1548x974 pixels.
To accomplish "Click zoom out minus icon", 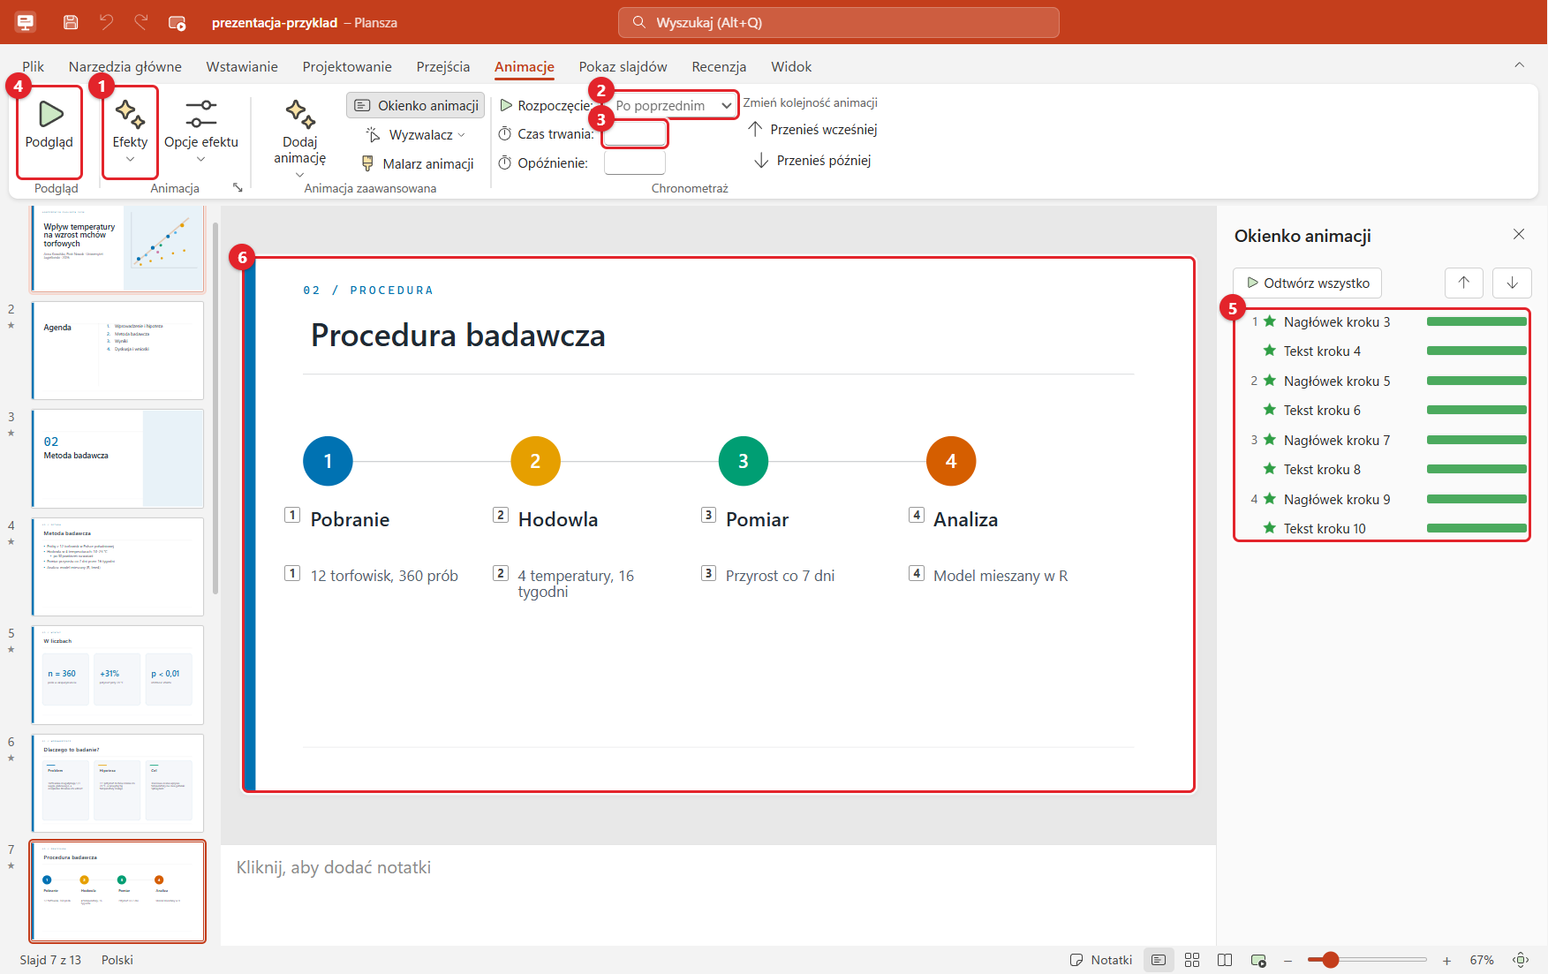I will pos(1288,960).
